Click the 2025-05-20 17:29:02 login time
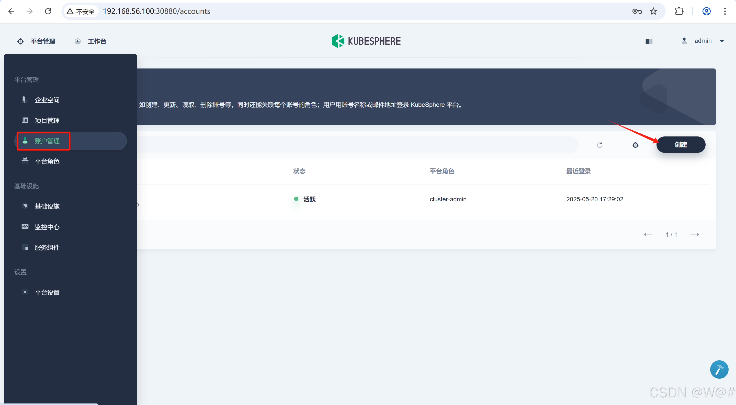 [x=595, y=199]
